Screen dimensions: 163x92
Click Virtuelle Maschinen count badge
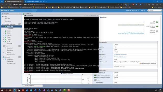click(x=20, y=24)
